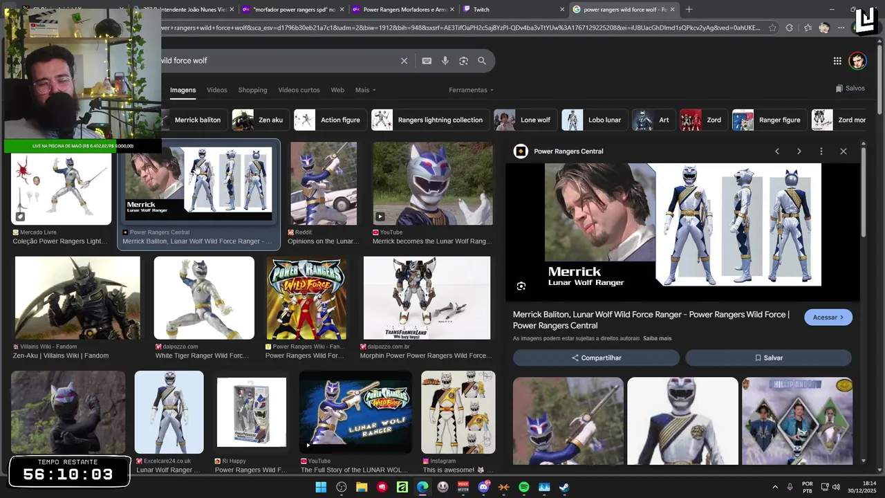Screen dimensions: 885x498
Task: Click the Salvar save button
Action: 768,358
